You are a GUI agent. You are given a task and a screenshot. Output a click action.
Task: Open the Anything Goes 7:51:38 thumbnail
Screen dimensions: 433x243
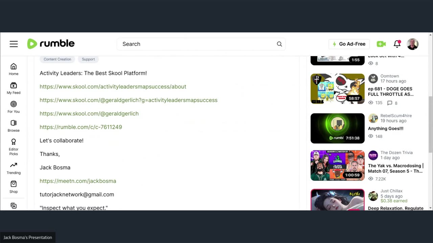point(338,128)
